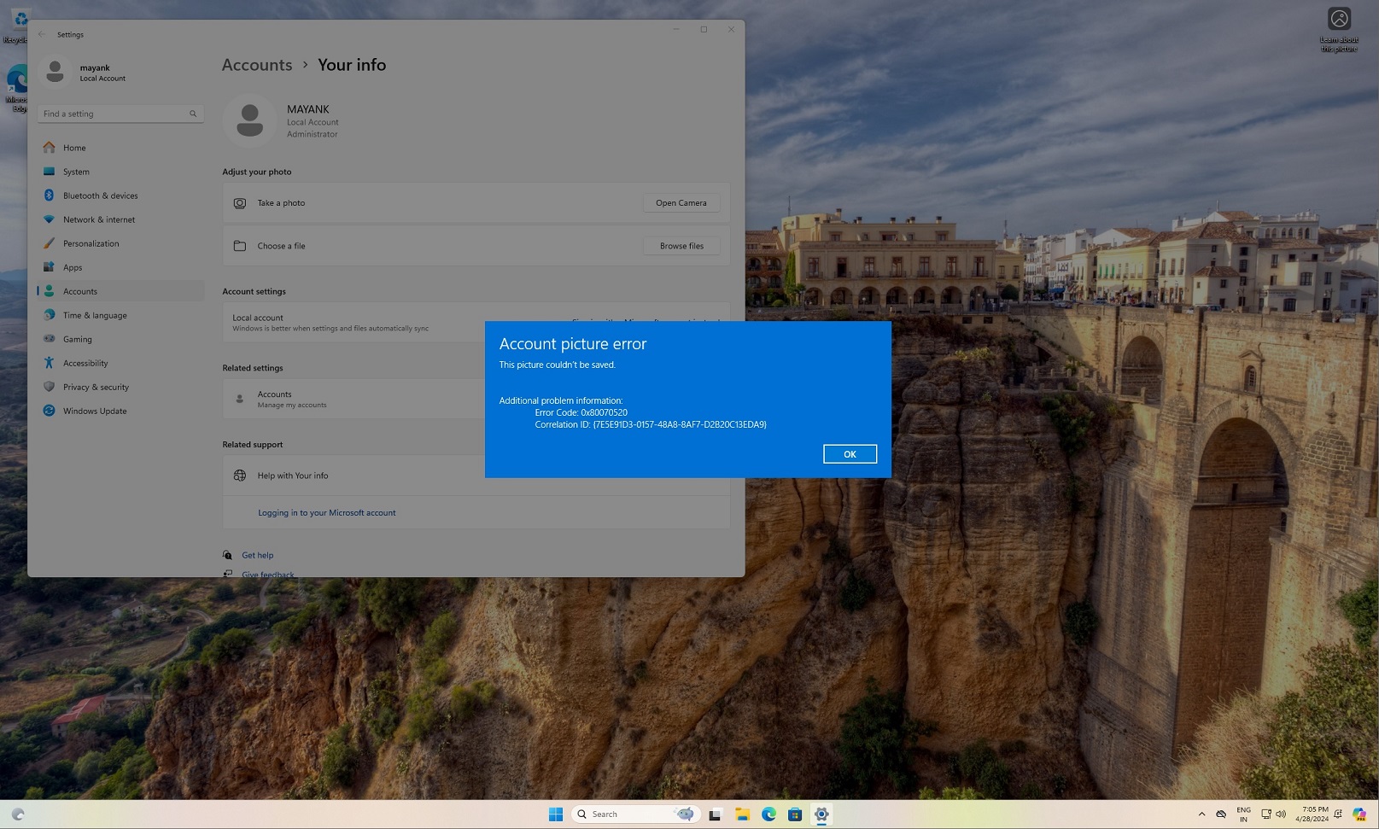Click the Open Camera button
This screenshot has width=1379, height=829.
pos(681,203)
